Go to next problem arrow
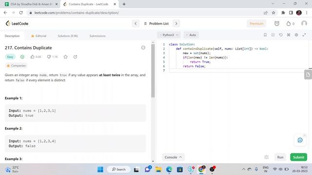The height and width of the screenshot is (175, 312). [x=176, y=24]
